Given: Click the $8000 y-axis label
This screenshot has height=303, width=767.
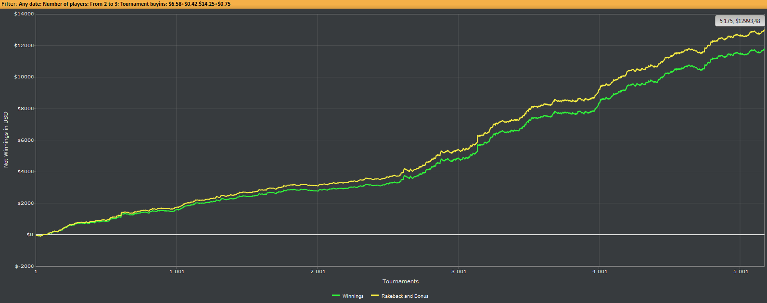Looking at the screenshot, I should (26, 109).
